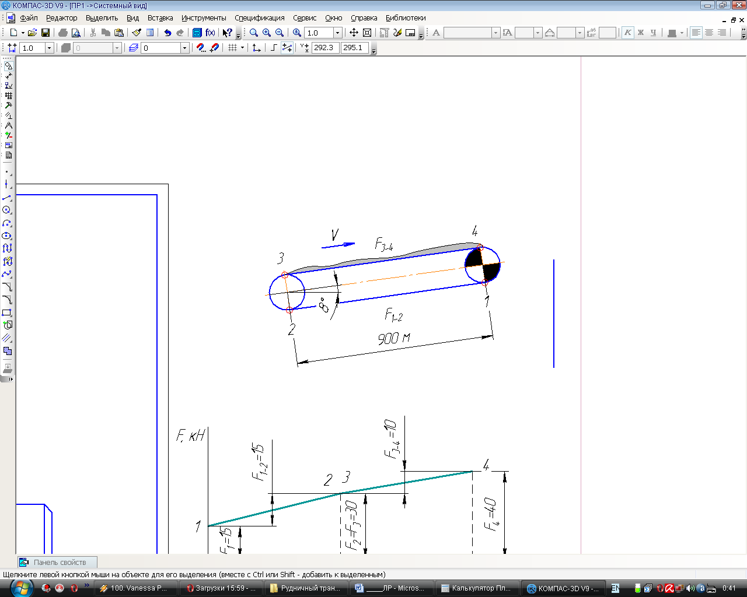Toggle the grid display button
The width and height of the screenshot is (747, 597).
(233, 48)
